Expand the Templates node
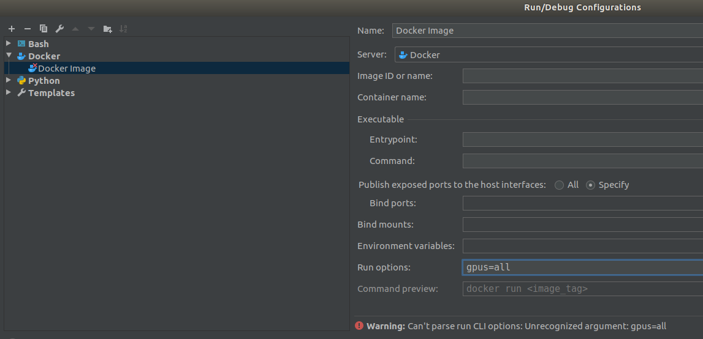 click(x=9, y=92)
